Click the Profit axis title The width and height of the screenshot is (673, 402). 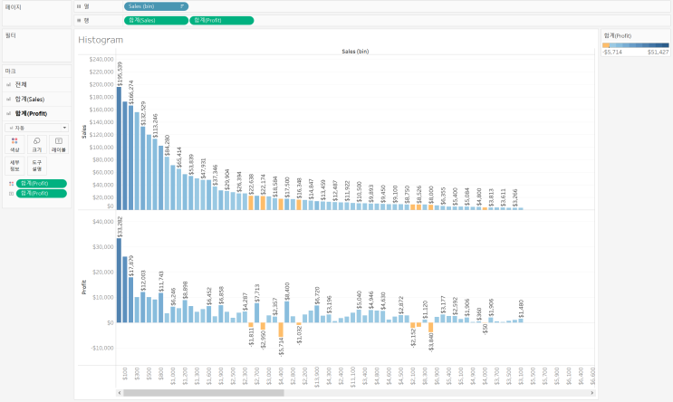[x=84, y=287]
